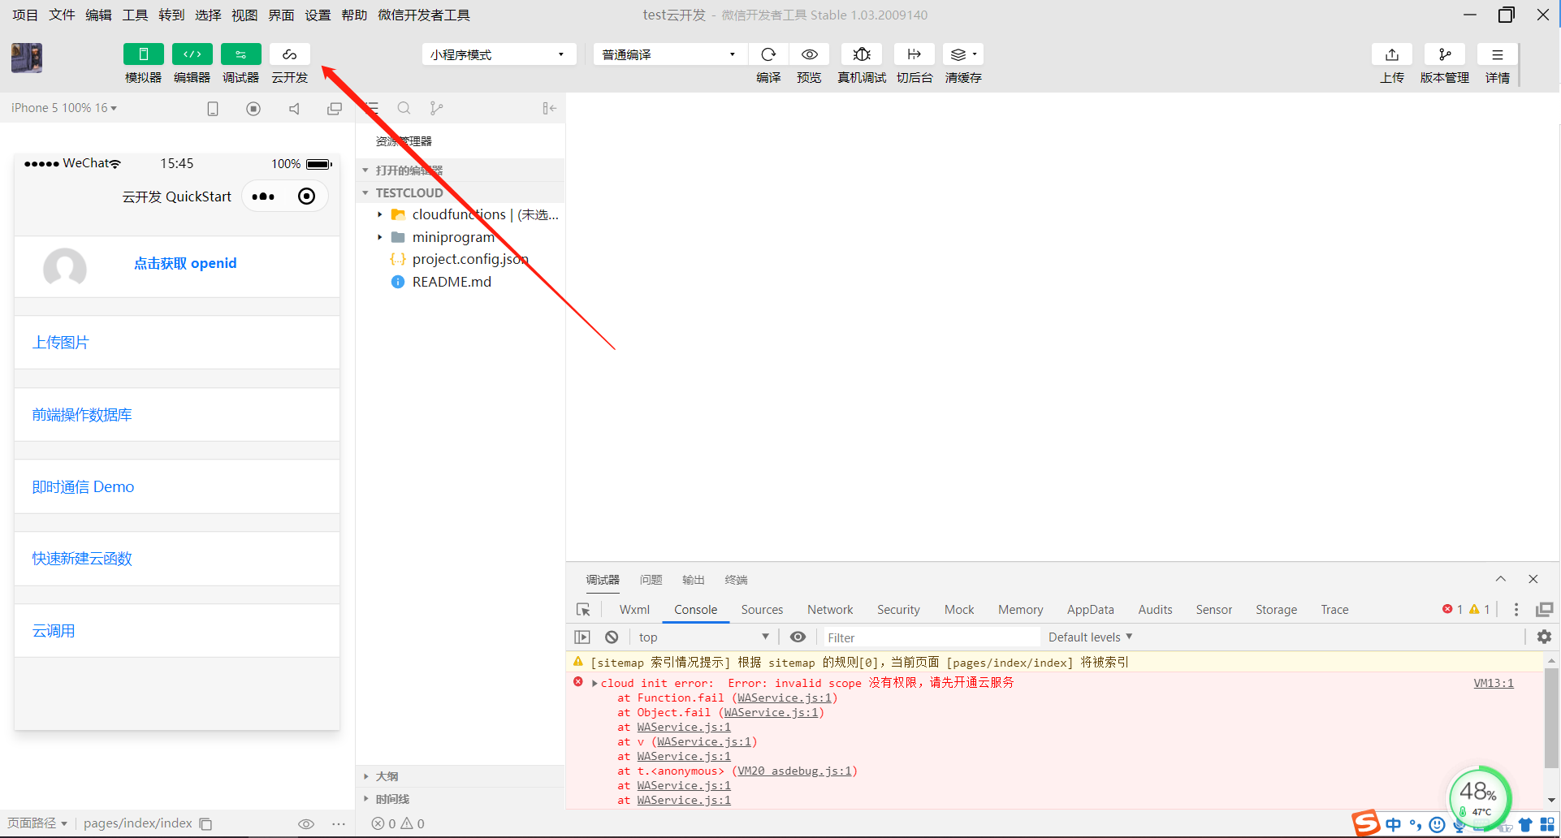Click 即时通信 Demo in simulator
The image size is (1561, 838).
click(83, 486)
